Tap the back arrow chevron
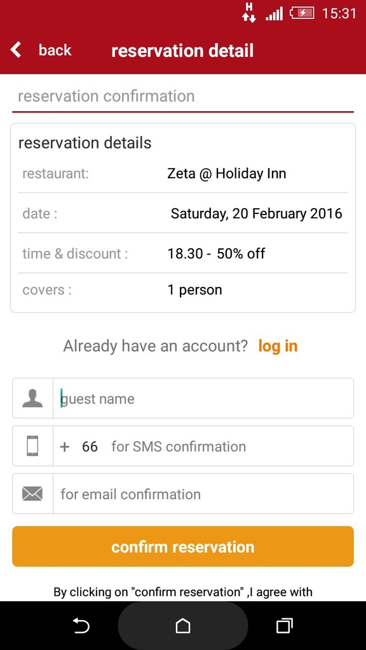Image resolution: width=366 pixels, height=650 pixels. (x=16, y=50)
